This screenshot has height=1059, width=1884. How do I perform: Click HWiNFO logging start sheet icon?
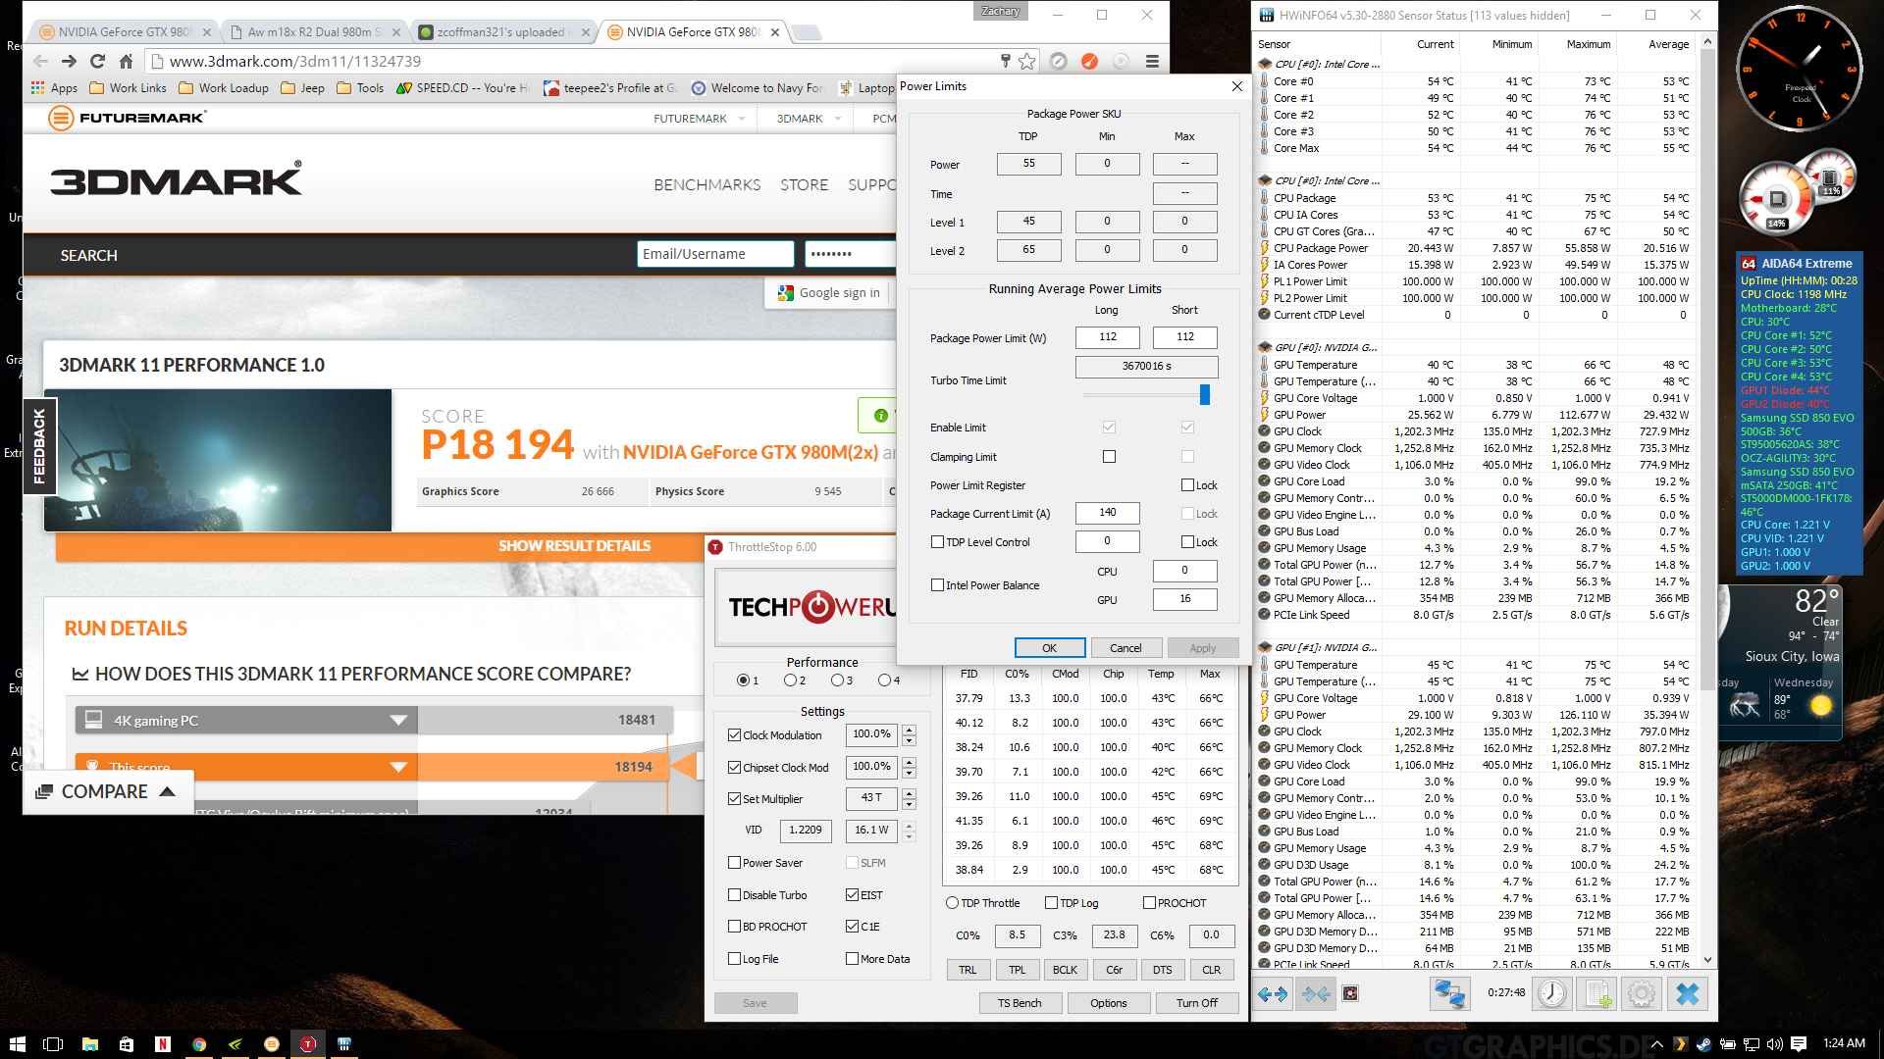pyautogui.click(x=1596, y=994)
